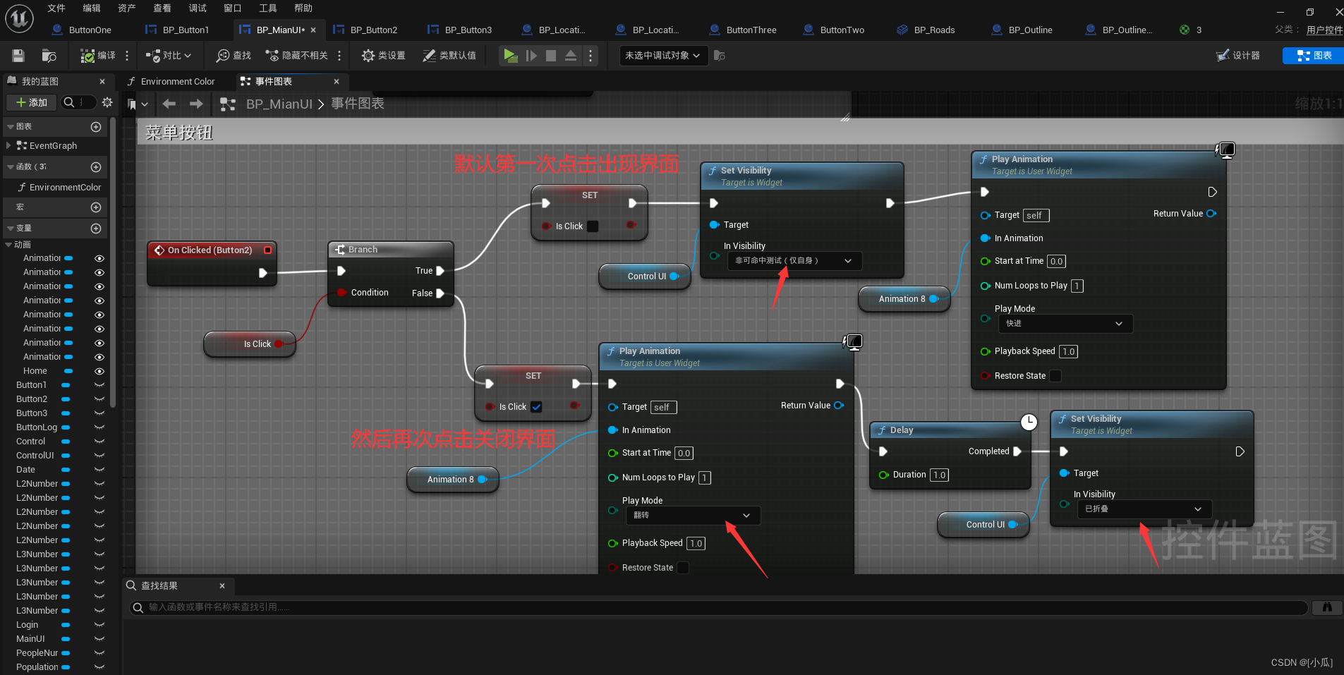1344x675 pixels.
Task: Open the 对比 diff dropdown
Action: tap(169, 55)
